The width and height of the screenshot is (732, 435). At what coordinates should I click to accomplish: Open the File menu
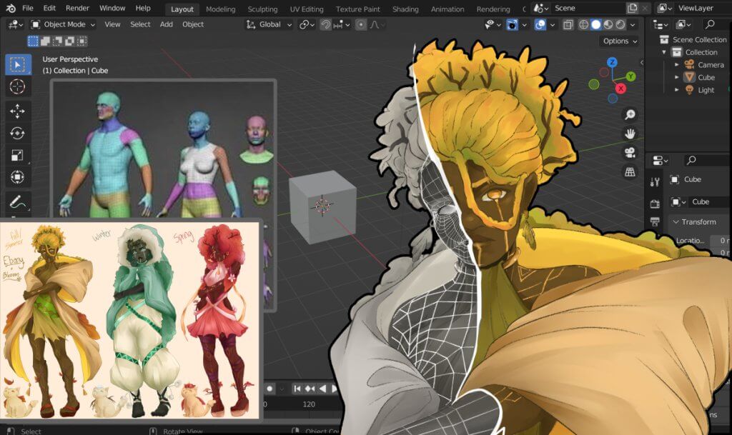pyautogui.click(x=28, y=8)
